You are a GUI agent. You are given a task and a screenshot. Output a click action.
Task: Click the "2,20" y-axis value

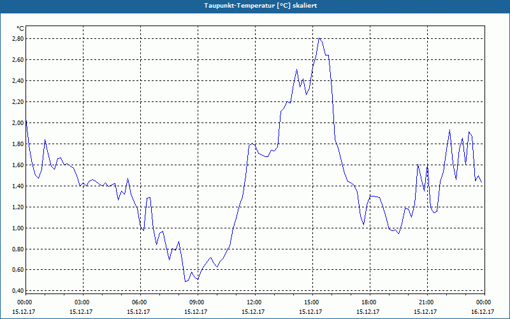click(x=18, y=102)
